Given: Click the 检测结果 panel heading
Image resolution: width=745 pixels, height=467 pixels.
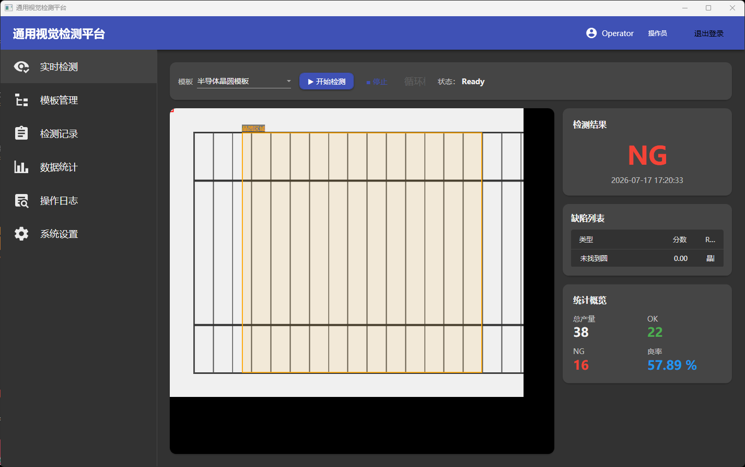Looking at the screenshot, I should coord(590,124).
